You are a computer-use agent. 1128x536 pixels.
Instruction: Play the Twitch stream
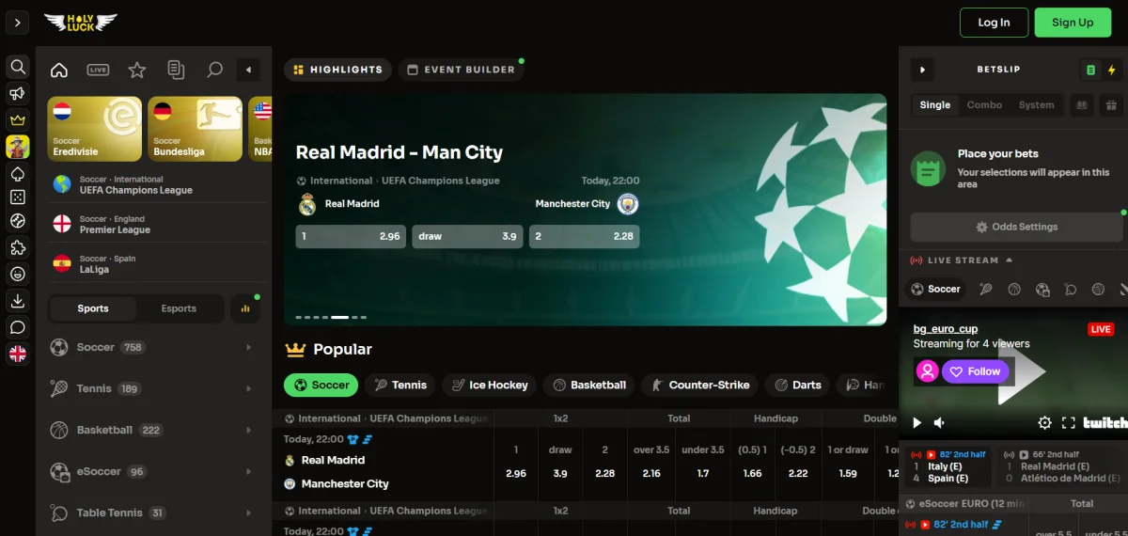point(917,423)
